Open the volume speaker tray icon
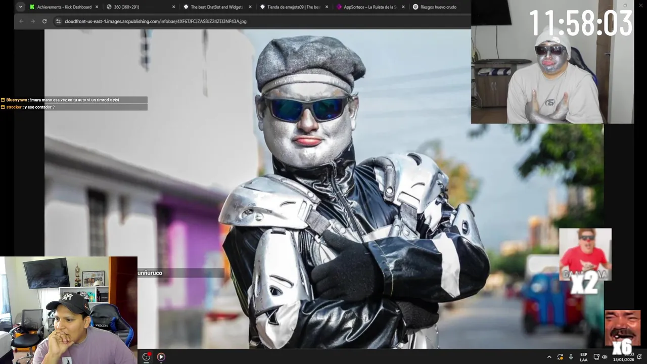 [x=604, y=357]
